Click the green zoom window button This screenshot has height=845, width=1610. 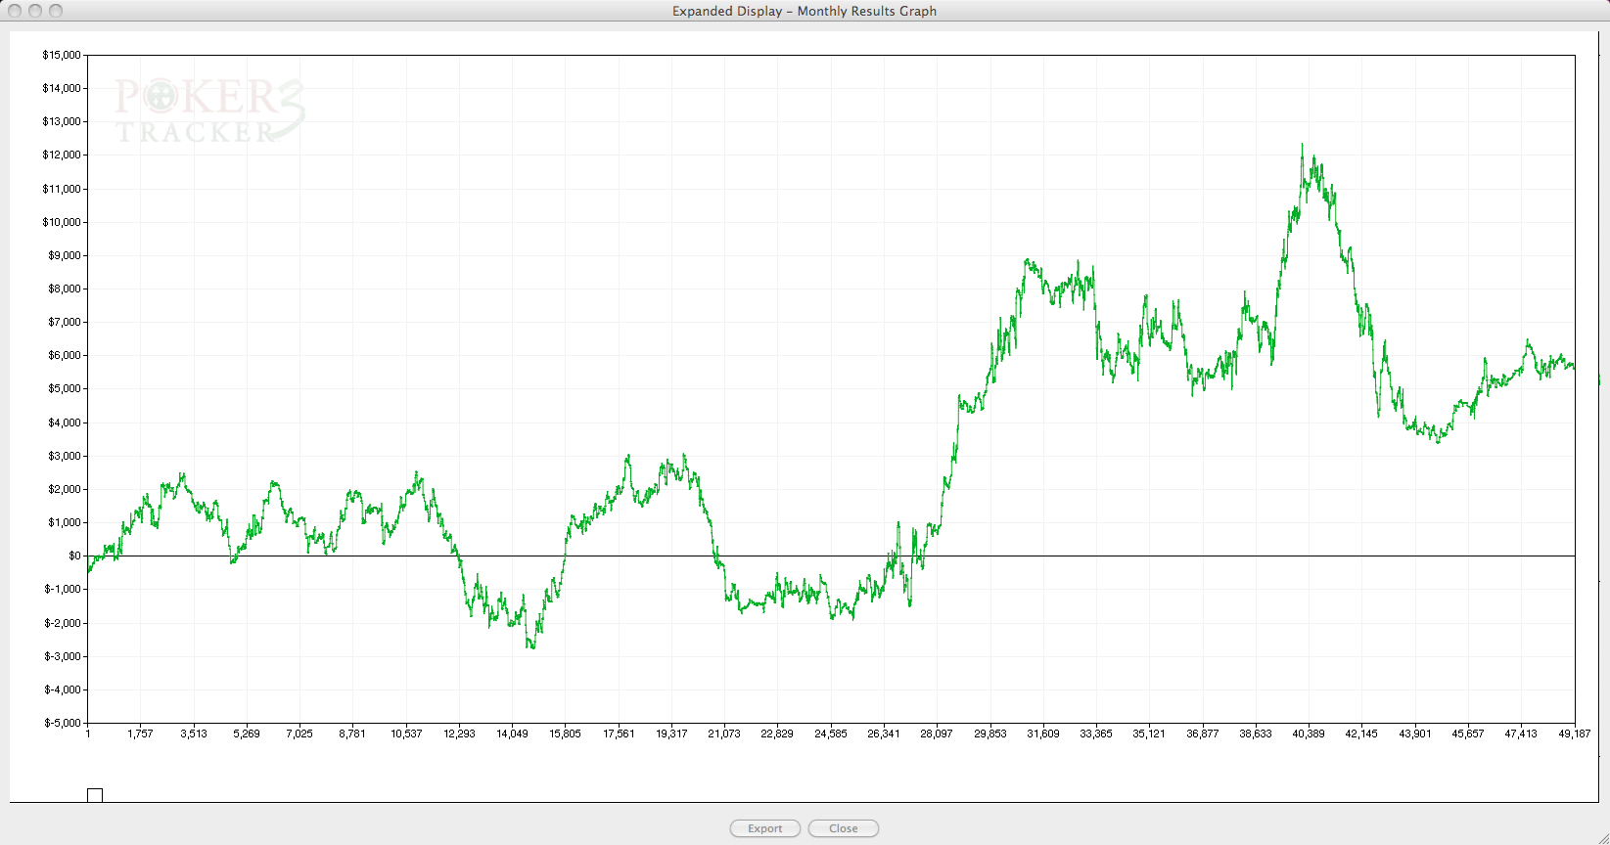pos(56,11)
